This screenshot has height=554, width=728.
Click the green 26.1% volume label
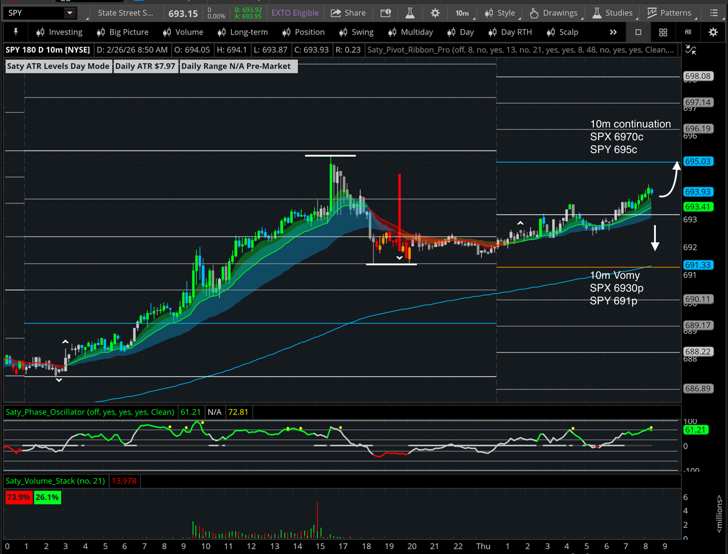47,497
